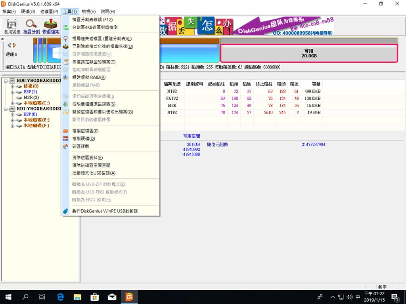Viewport: 406px width, 304px height.
Task: Select MSR(2) in the disk tree
Action: 31,97
